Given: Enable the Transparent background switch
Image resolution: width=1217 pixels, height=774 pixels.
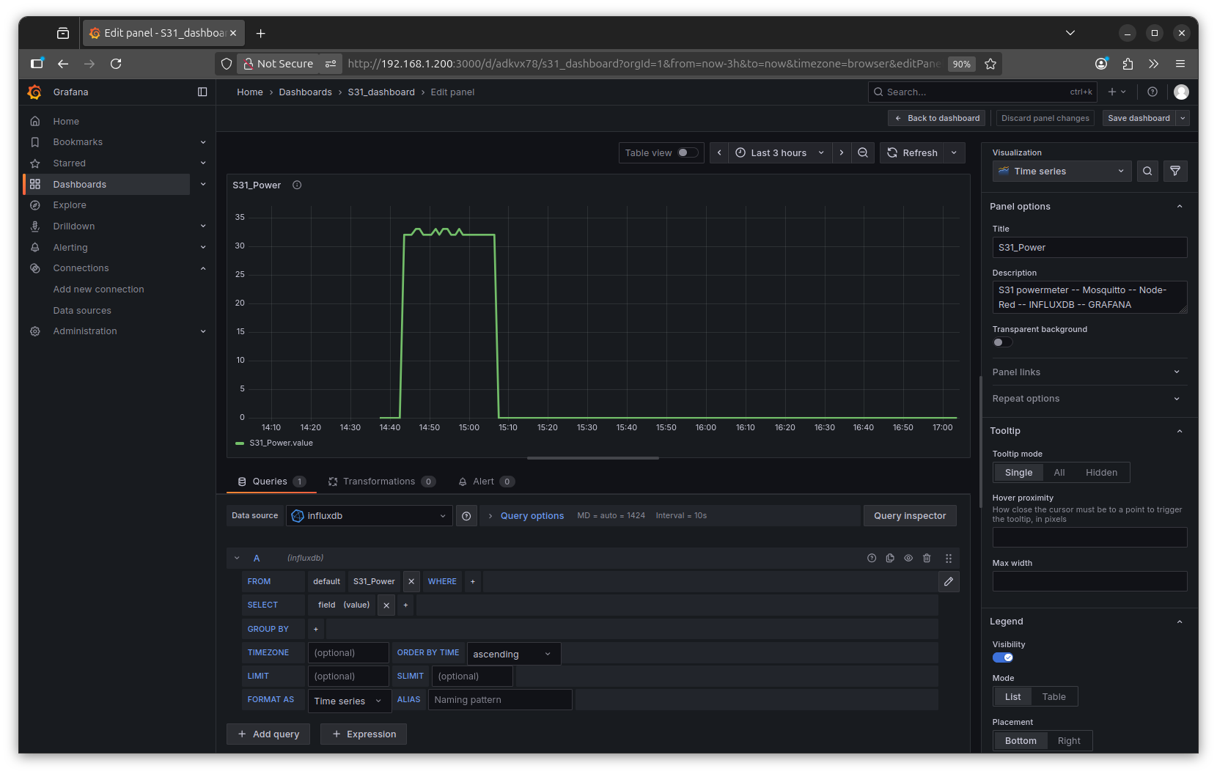Looking at the screenshot, I should [x=1002, y=342].
